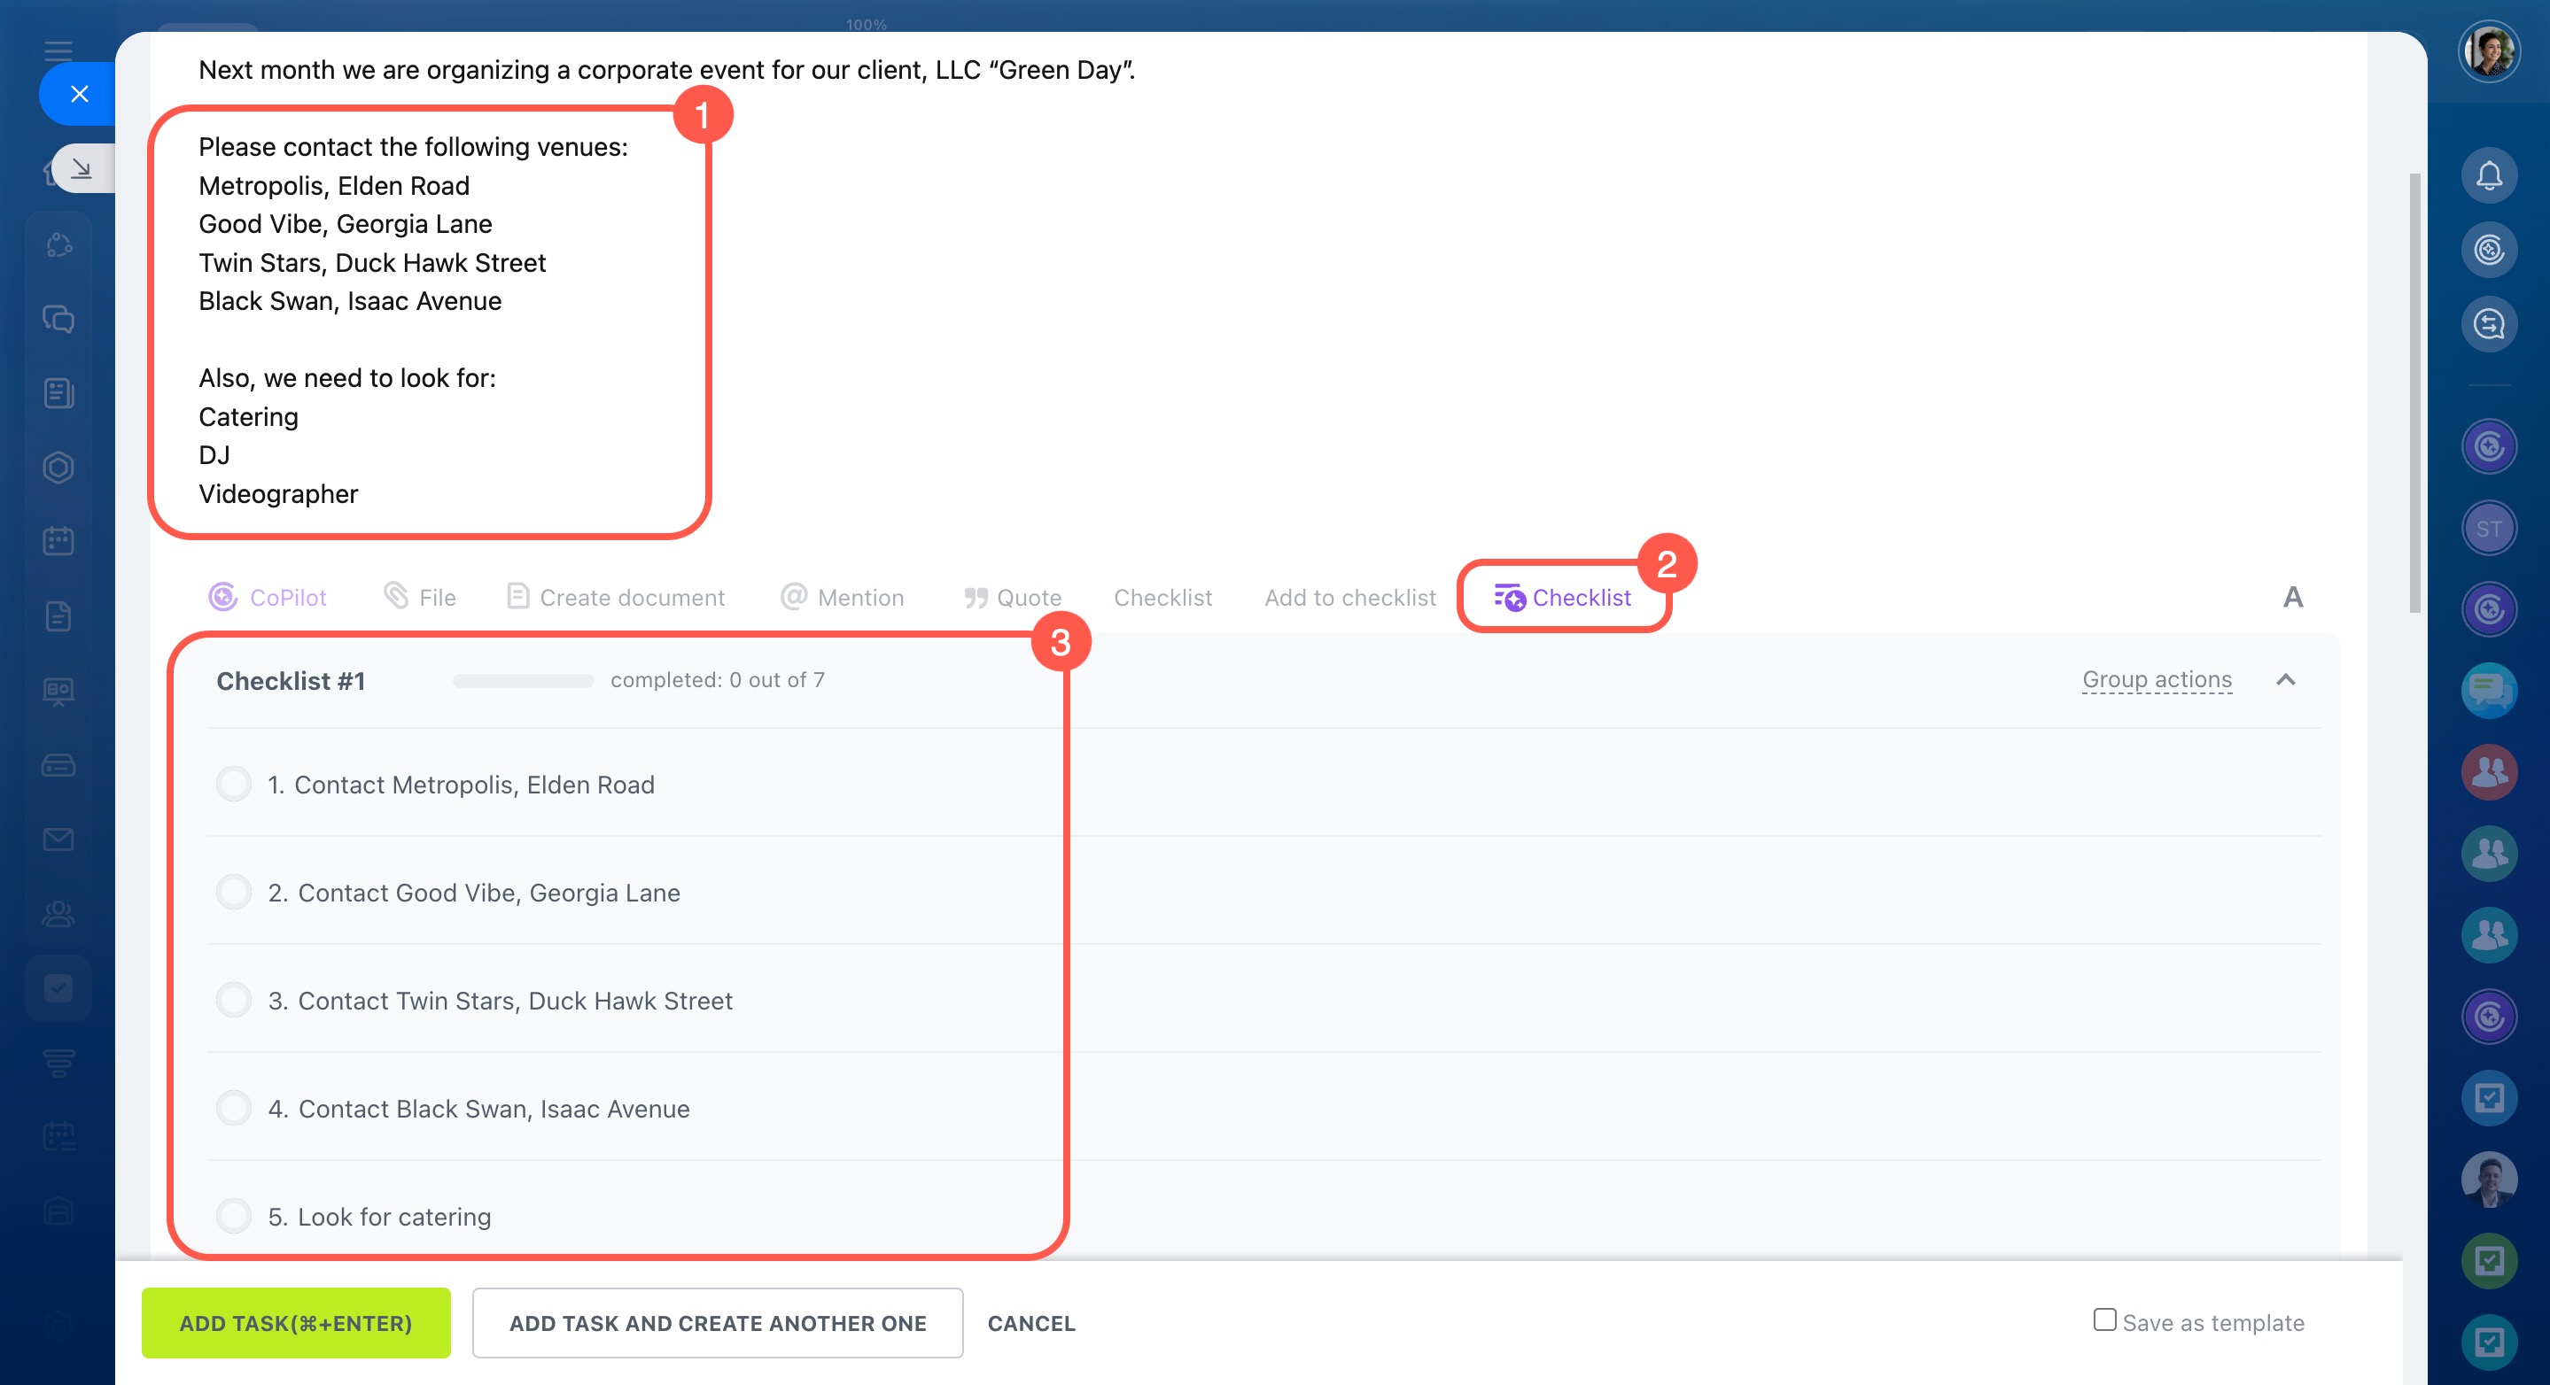Enable Save as template checkbox
This screenshot has height=1385, width=2550.
click(x=2104, y=1319)
